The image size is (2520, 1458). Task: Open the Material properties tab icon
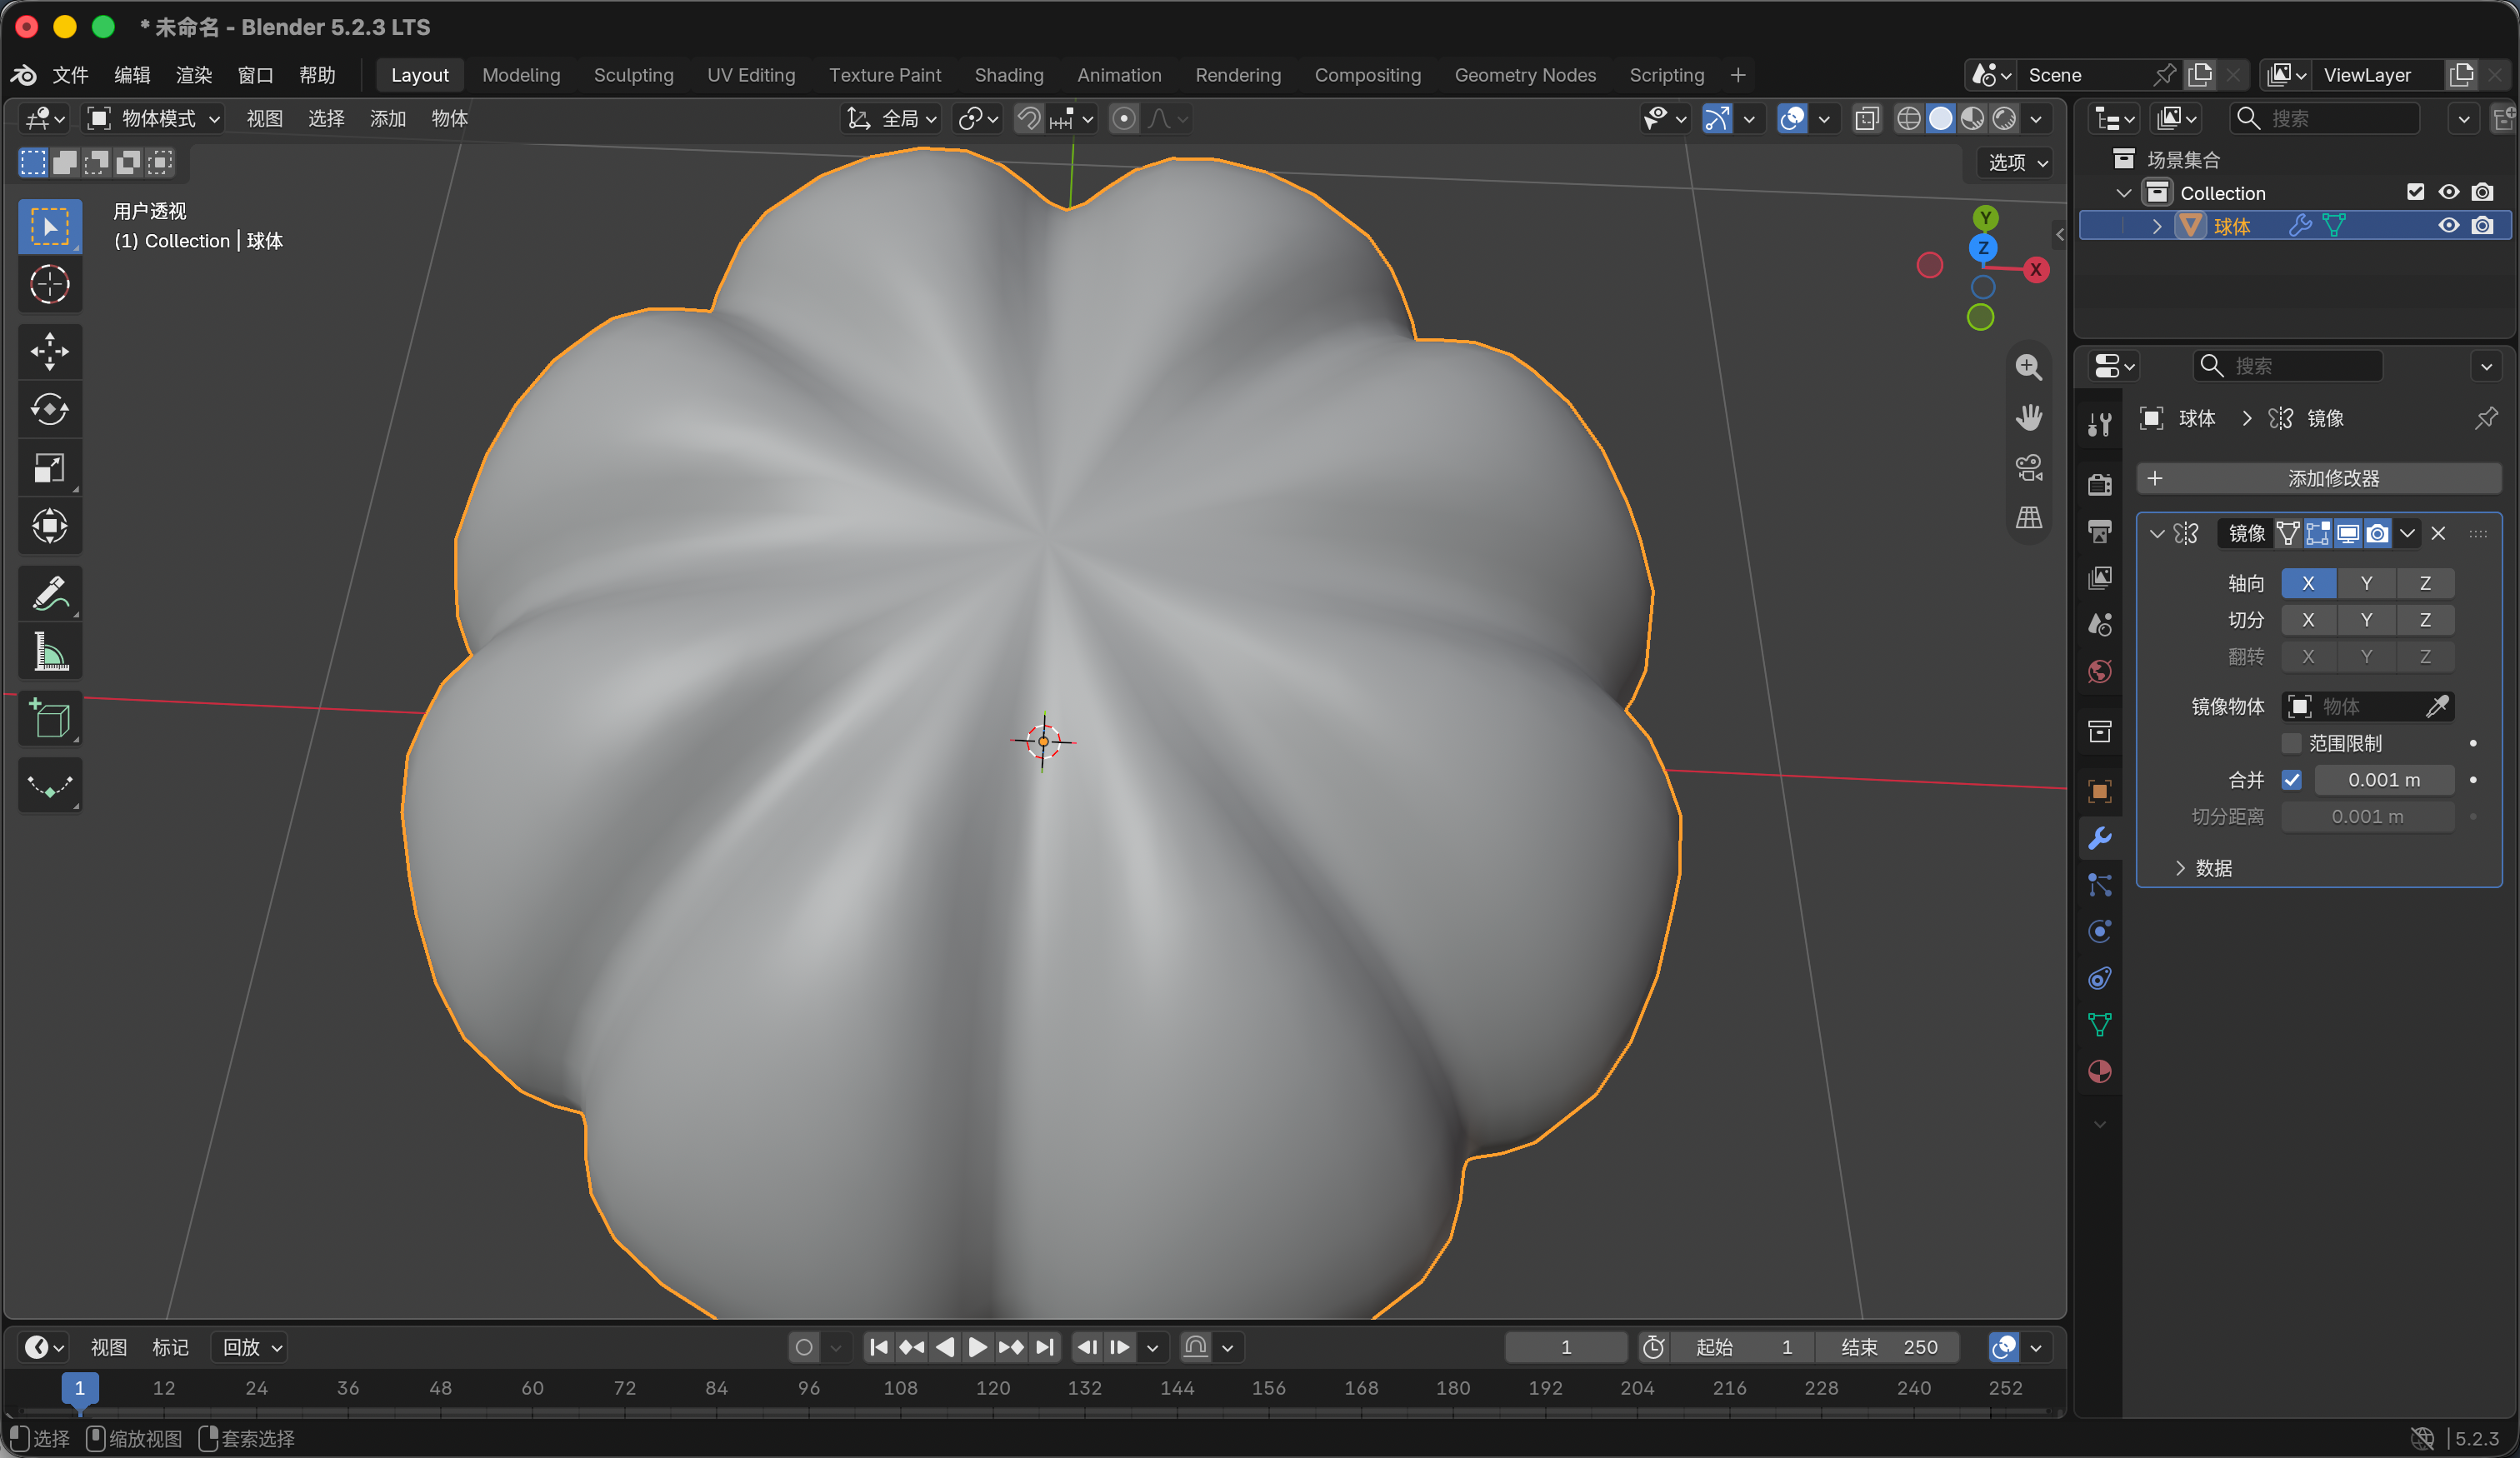2099,1071
